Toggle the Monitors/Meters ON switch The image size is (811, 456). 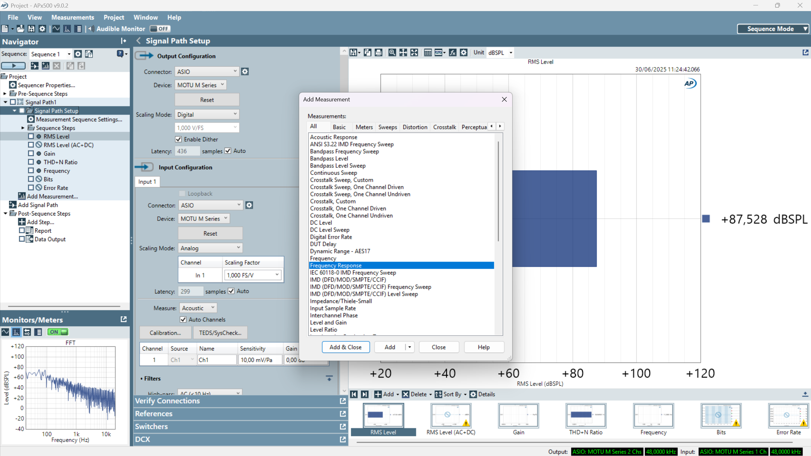[x=58, y=332]
